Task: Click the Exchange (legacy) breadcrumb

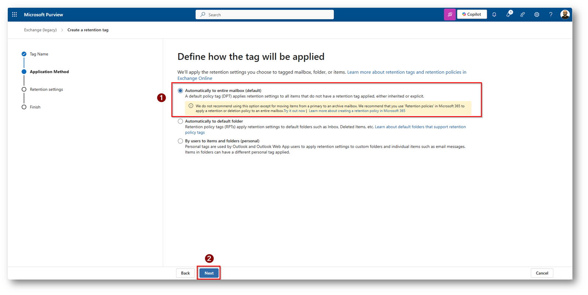Action: pos(40,30)
